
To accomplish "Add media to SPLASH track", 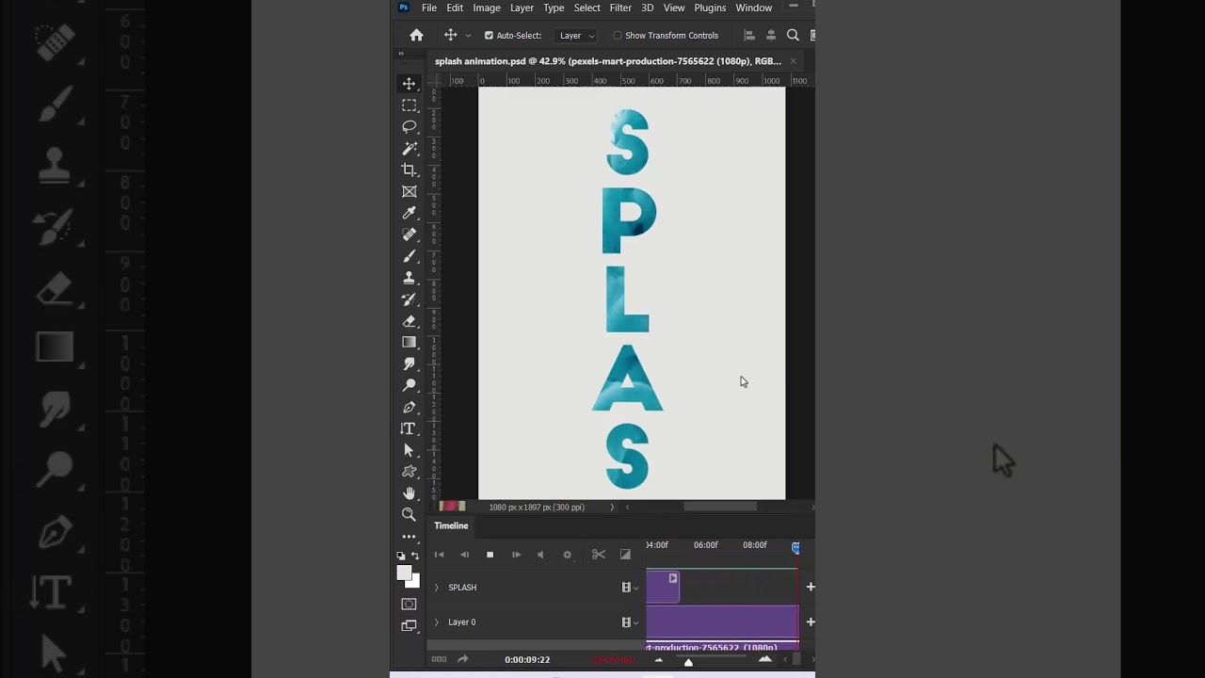I will point(811,588).
